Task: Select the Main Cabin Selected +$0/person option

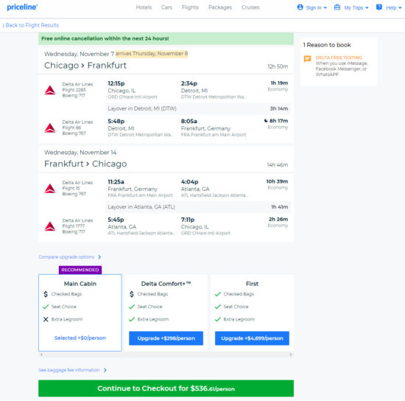Action: (x=80, y=338)
